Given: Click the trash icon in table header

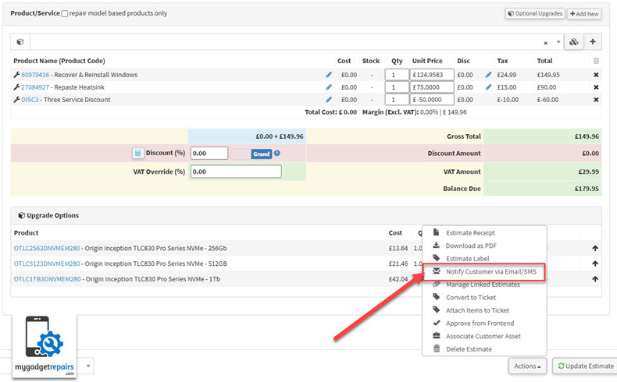Looking at the screenshot, I should 596,61.
